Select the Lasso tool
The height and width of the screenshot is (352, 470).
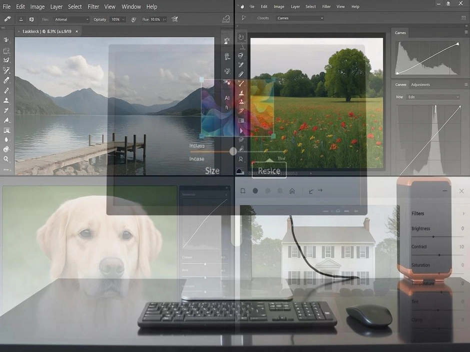(x=6, y=60)
